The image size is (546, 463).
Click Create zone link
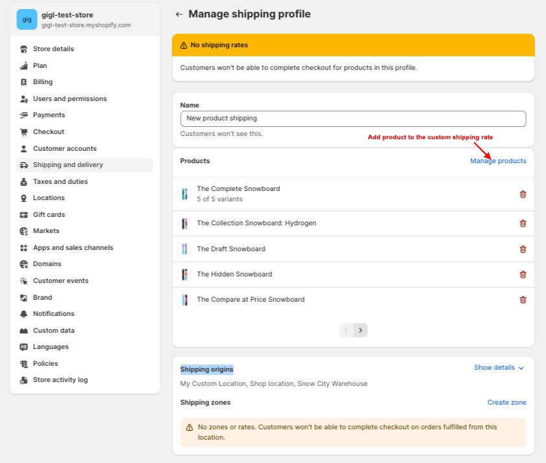(x=506, y=402)
